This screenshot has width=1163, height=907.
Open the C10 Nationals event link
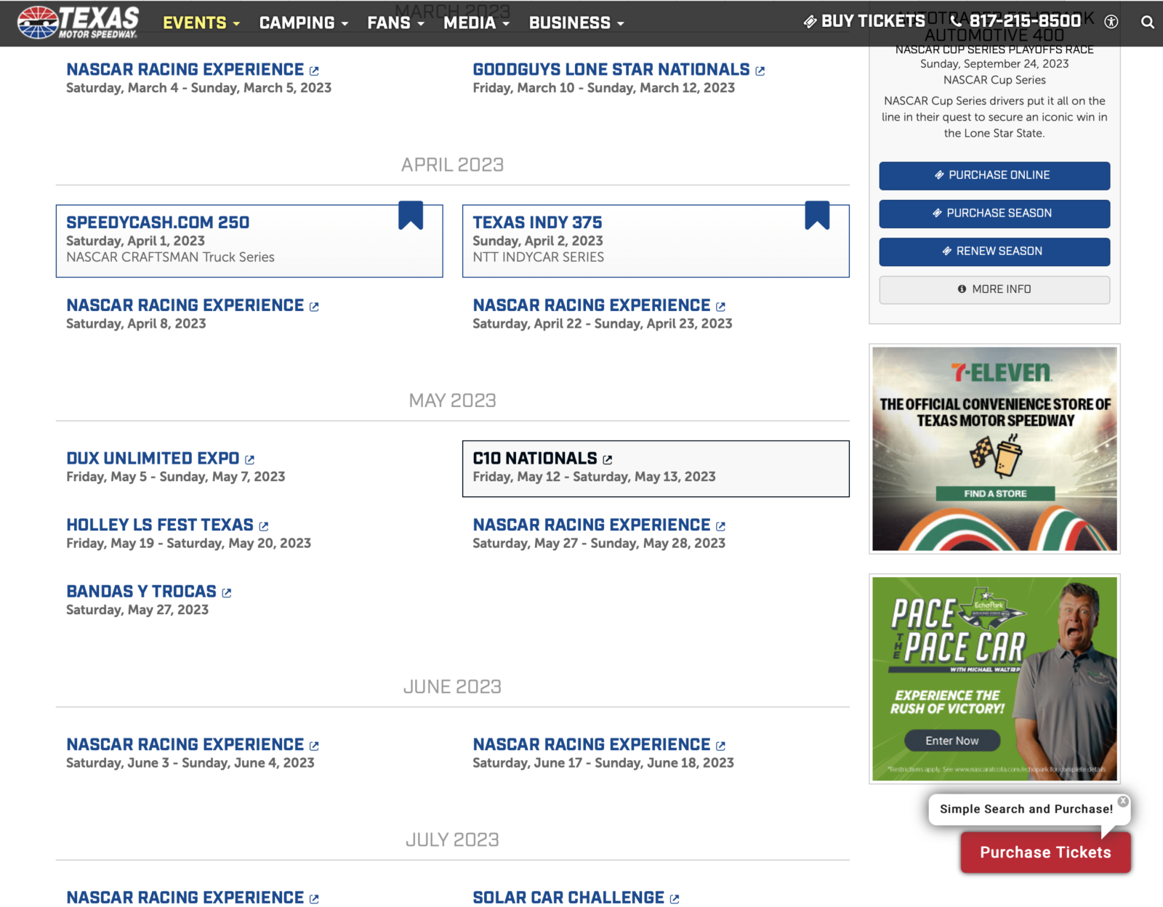tap(535, 459)
